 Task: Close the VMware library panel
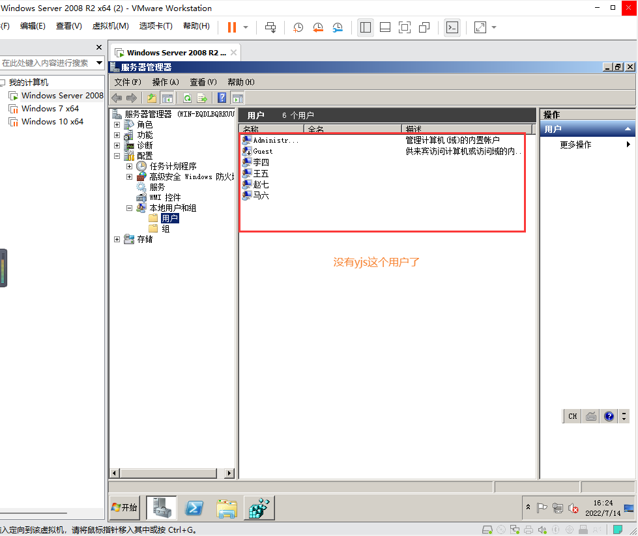click(99, 47)
